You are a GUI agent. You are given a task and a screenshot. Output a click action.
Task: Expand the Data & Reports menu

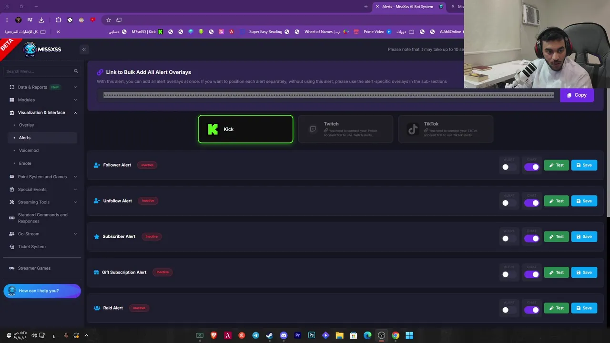[42, 87]
